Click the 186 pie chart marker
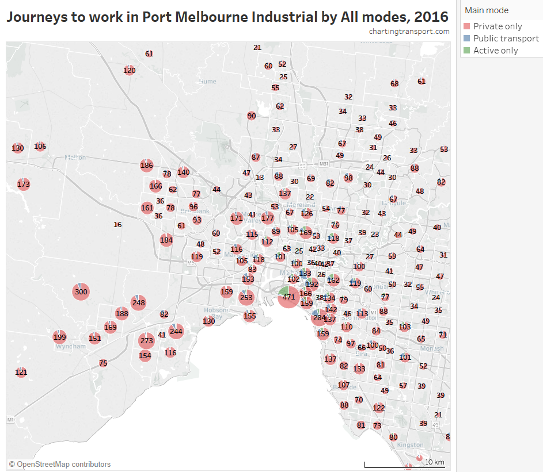This screenshot has width=543, height=472. pyautogui.click(x=147, y=166)
